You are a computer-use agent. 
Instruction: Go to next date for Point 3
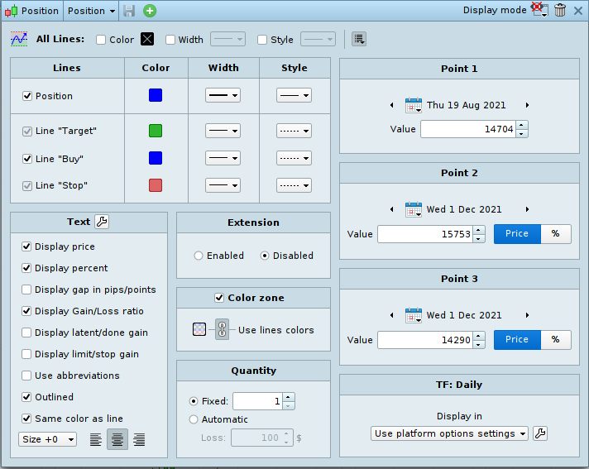pyautogui.click(x=527, y=315)
